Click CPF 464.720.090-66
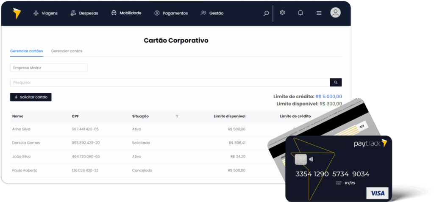The width and height of the screenshot is (434, 202). coord(86,156)
